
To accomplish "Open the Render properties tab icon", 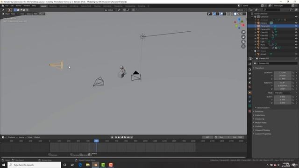I will point(250,70).
